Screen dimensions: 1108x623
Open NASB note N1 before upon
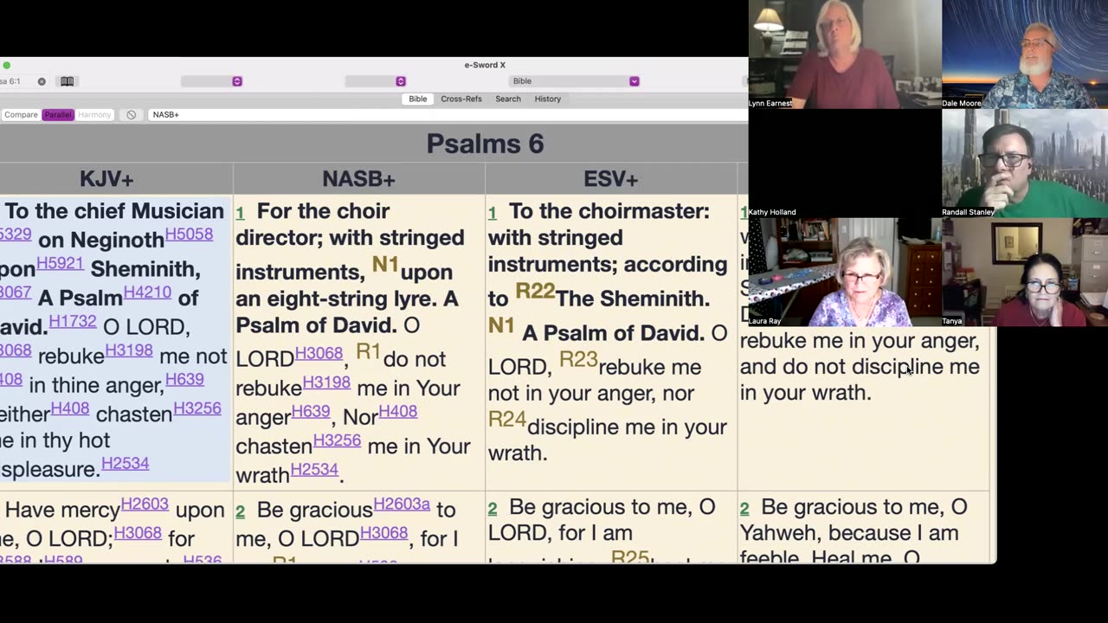pos(385,265)
